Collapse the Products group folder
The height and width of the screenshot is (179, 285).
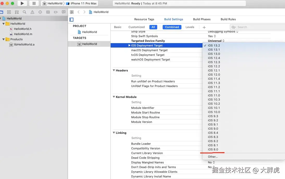(3, 39)
